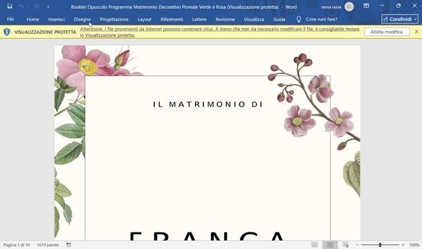The image size is (422, 249).
Task: Click the Redo icon in quick access toolbar
Action: pyautogui.click(x=37, y=6)
